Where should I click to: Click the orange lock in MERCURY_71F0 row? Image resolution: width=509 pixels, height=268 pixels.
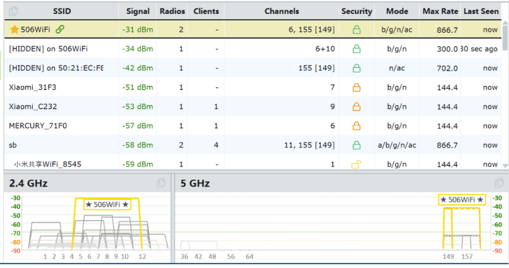(356, 125)
